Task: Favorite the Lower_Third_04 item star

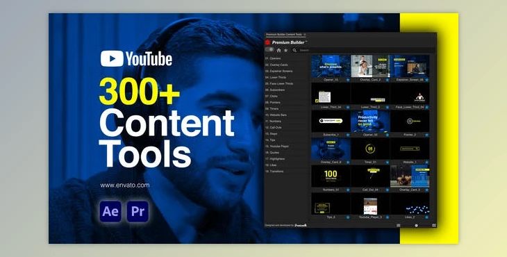Action: (x=348, y=107)
